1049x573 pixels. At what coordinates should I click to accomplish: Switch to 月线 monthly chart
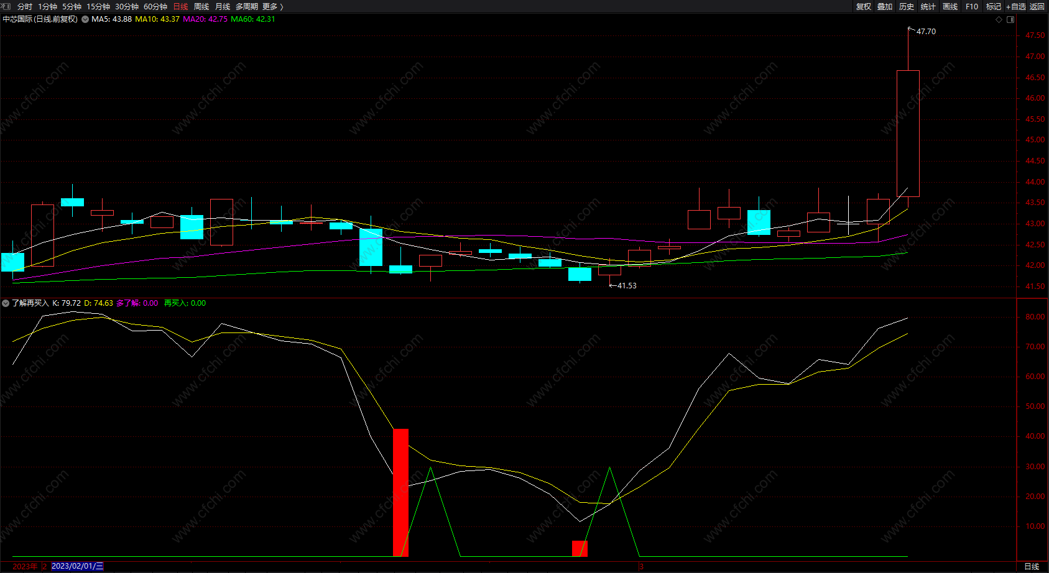223,6
